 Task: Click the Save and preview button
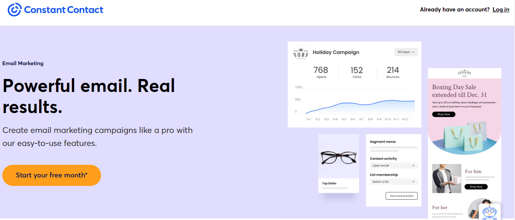pos(401,196)
